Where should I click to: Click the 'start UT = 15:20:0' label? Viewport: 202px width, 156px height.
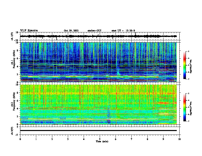click(123, 31)
